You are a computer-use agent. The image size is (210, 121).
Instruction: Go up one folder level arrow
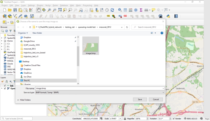[x=30, y=27]
